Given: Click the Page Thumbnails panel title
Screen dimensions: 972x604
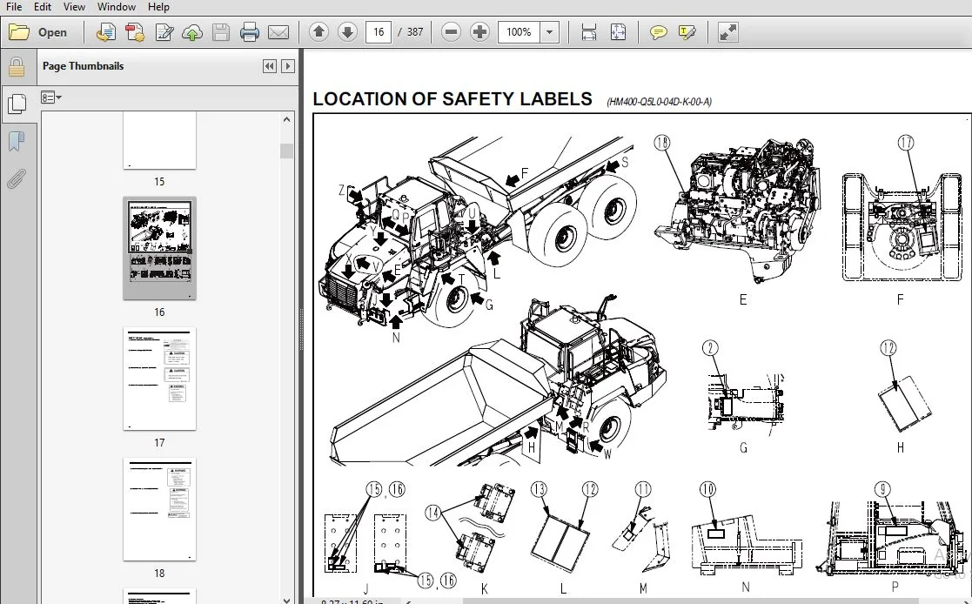Looking at the screenshot, I should coord(83,66).
